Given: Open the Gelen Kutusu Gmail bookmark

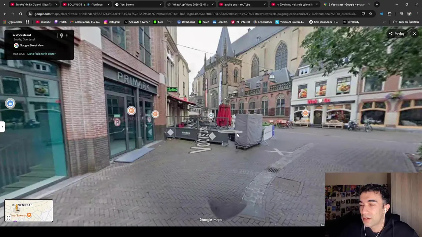Looking at the screenshot, I should point(85,22).
